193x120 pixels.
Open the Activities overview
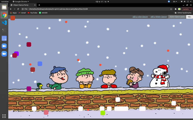pos(5,1)
